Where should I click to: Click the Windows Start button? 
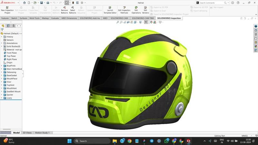click(x=70, y=141)
